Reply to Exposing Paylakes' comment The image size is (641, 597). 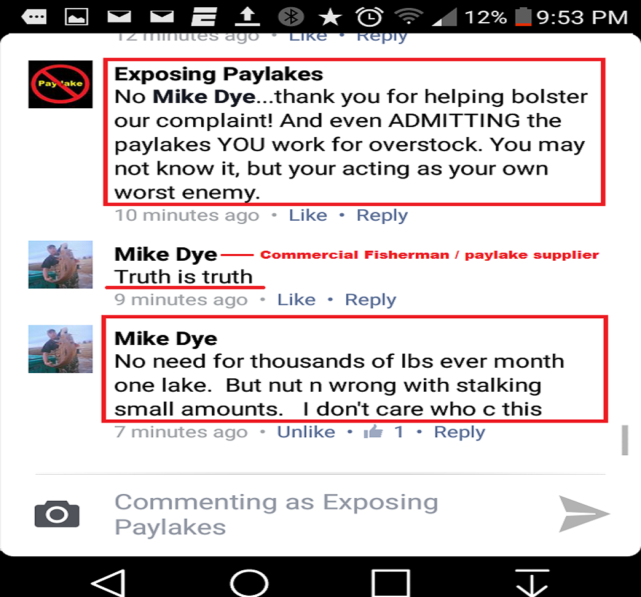click(x=382, y=215)
